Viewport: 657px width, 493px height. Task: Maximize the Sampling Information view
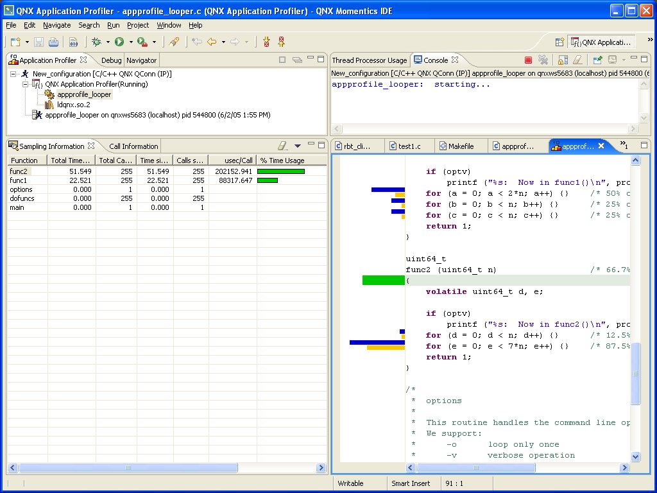tap(321, 144)
